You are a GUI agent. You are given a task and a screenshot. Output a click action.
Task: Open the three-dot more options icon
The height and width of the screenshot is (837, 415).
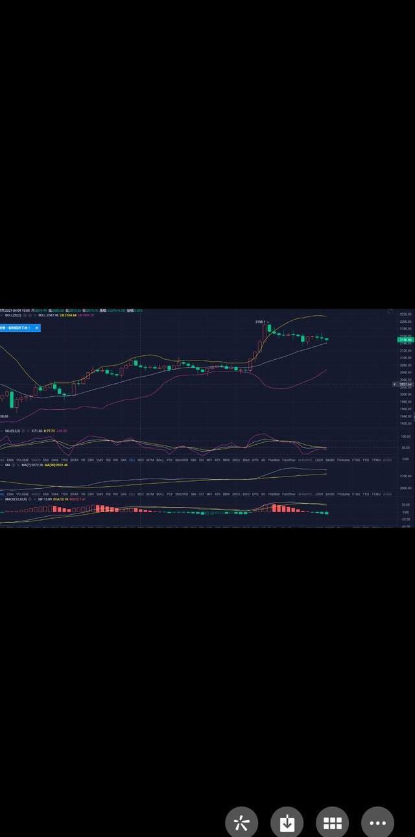click(x=377, y=823)
